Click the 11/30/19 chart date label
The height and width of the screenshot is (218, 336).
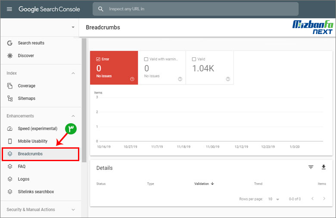[x=212, y=147]
